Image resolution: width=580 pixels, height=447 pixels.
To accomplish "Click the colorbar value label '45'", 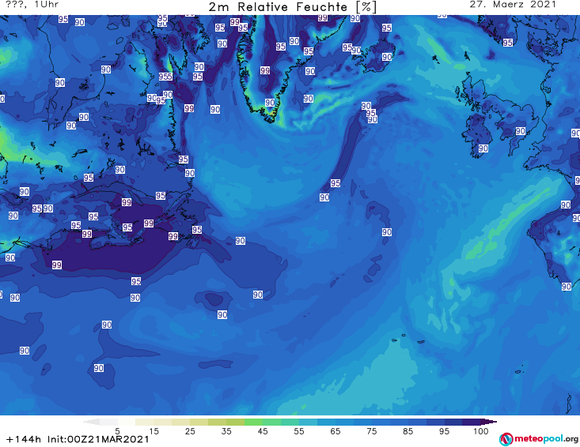I will [263, 431].
